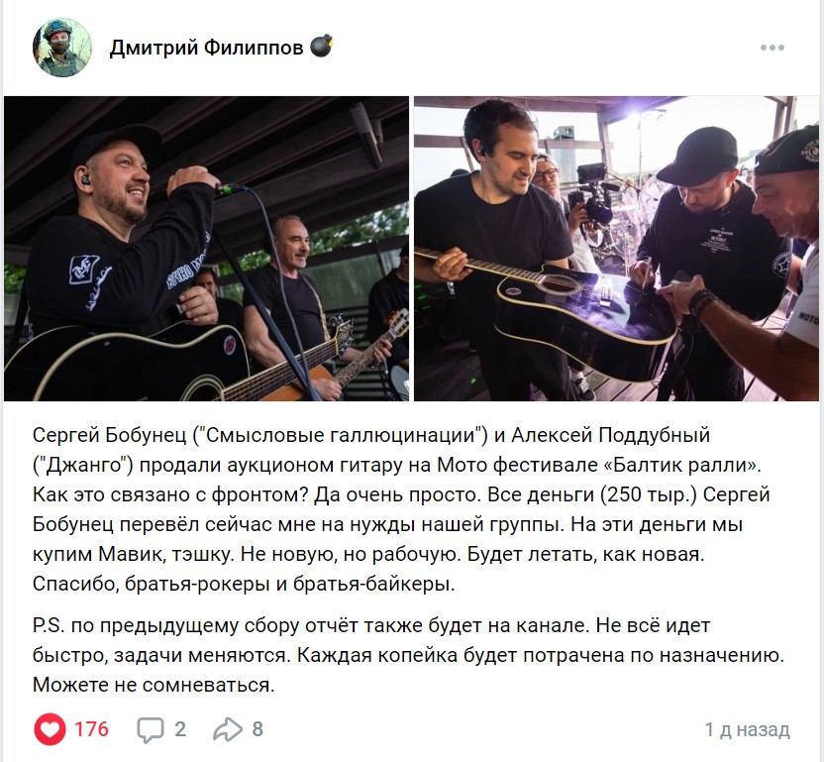Screen dimensions: 824x762
Task: Open right photo of guitar signing
Action: click(616, 248)
